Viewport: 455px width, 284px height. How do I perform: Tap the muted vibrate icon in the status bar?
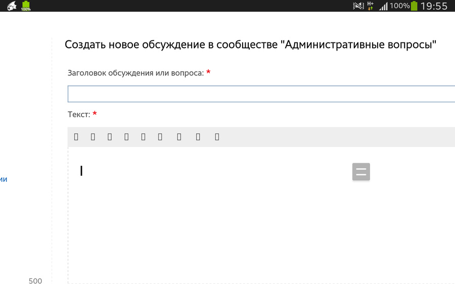(x=358, y=6)
